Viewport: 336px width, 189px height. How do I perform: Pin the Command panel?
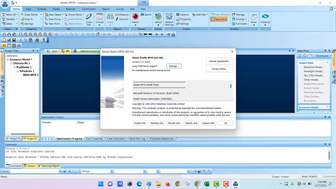pyautogui.click(x=325, y=144)
